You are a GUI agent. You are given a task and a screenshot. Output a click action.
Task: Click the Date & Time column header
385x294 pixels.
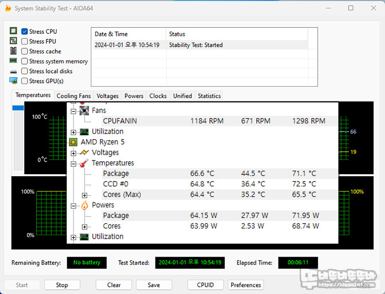pyautogui.click(x=129, y=34)
